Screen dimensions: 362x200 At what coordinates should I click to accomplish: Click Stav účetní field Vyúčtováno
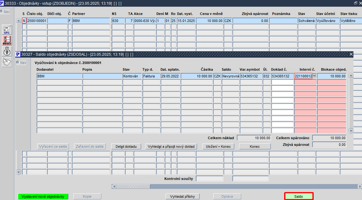(328, 20)
